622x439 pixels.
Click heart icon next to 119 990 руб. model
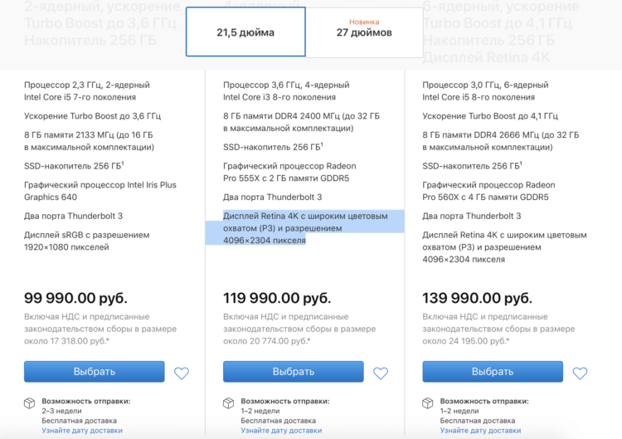pos(381,373)
